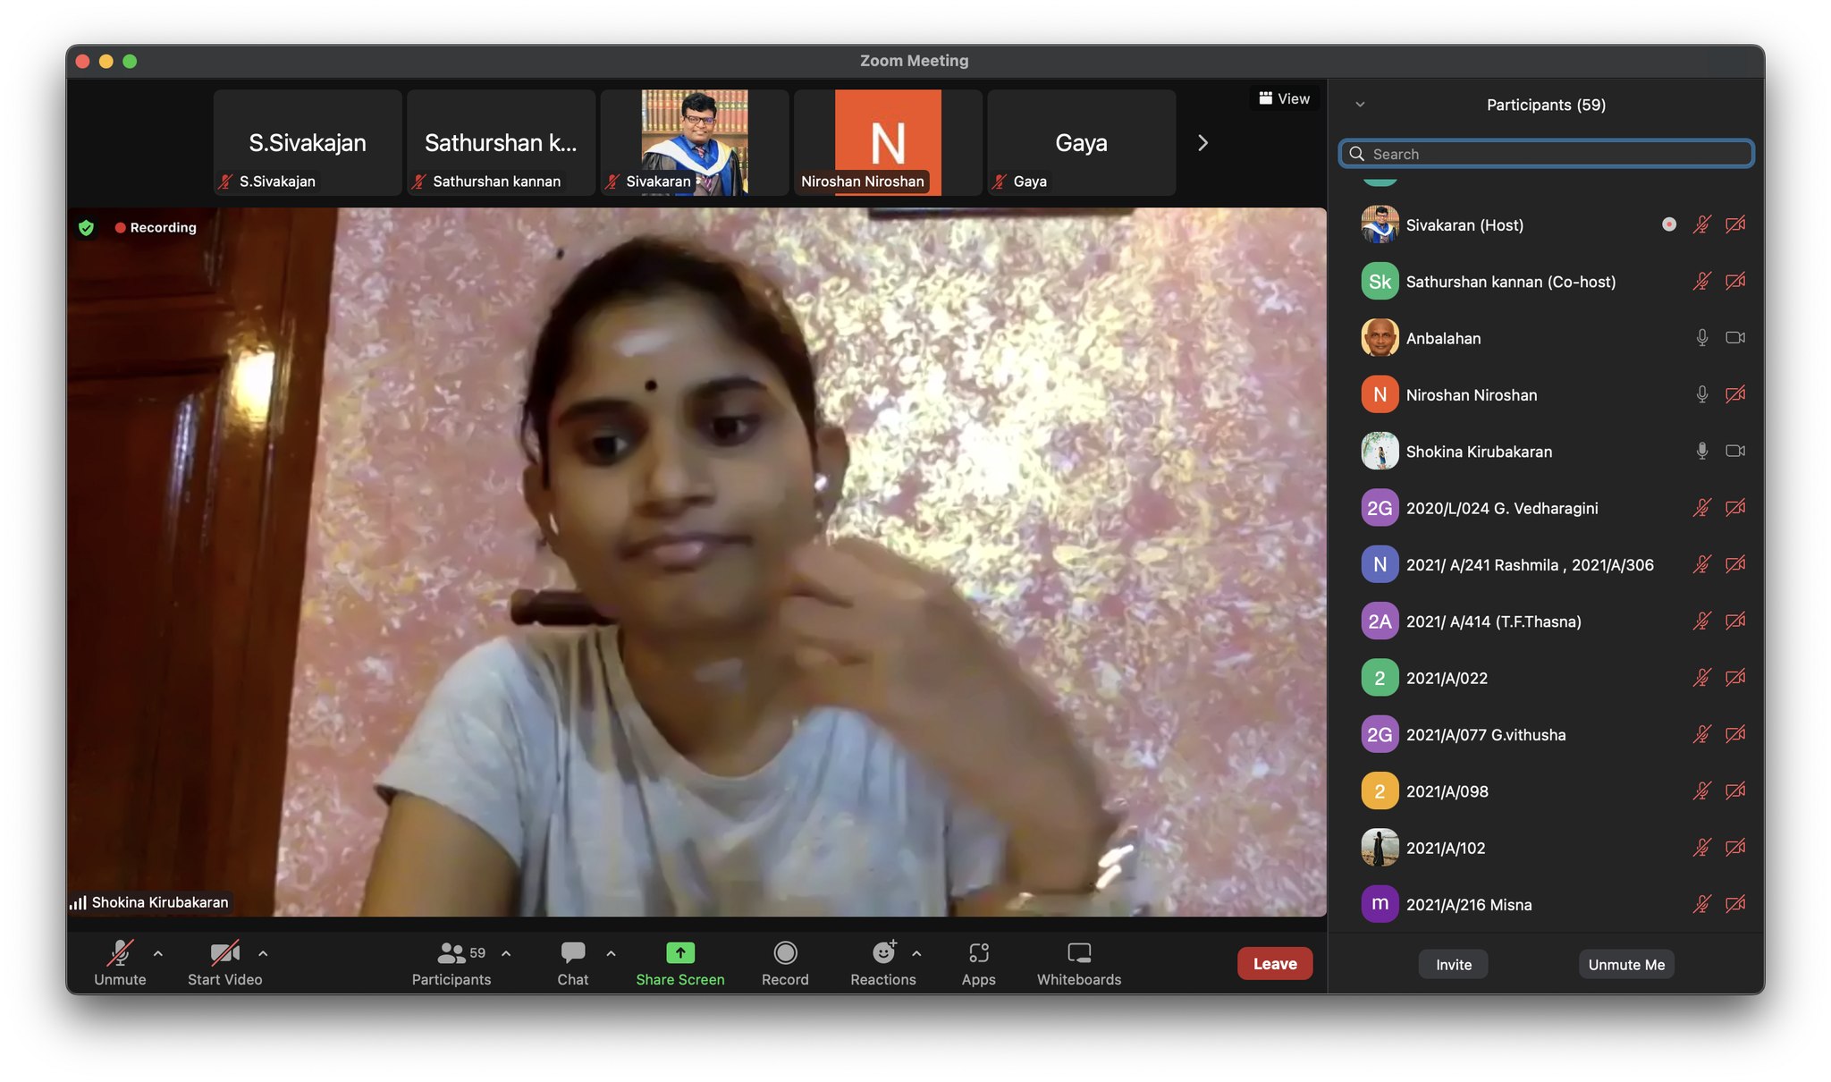Click the Unmute Me button
The image size is (1831, 1082).
pyautogui.click(x=1626, y=965)
